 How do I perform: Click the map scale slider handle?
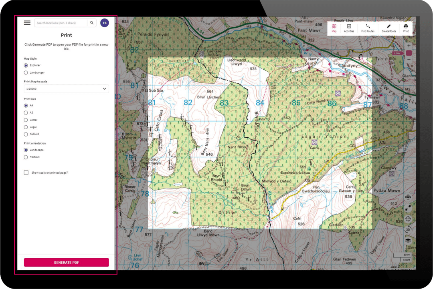409,53
